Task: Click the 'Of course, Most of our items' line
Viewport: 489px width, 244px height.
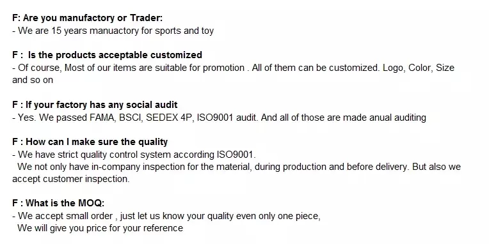Action: [233, 68]
